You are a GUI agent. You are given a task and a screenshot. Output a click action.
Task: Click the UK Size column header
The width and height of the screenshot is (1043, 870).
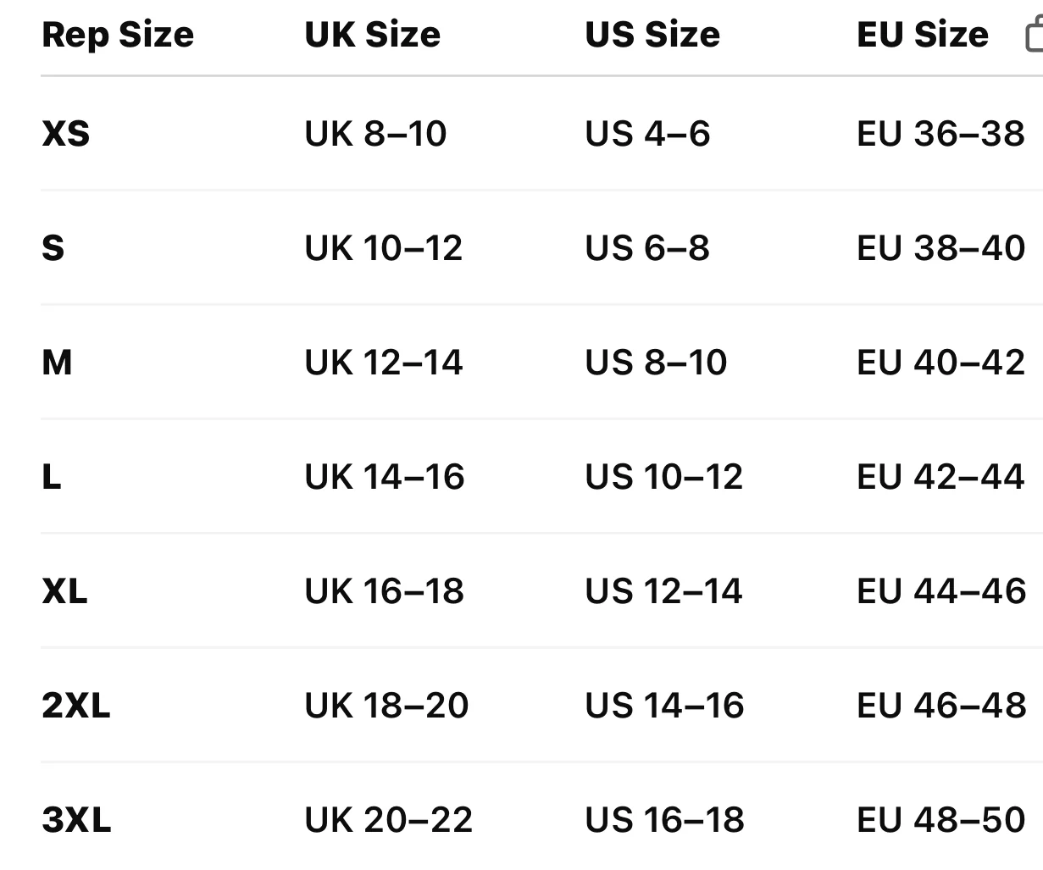click(x=372, y=35)
